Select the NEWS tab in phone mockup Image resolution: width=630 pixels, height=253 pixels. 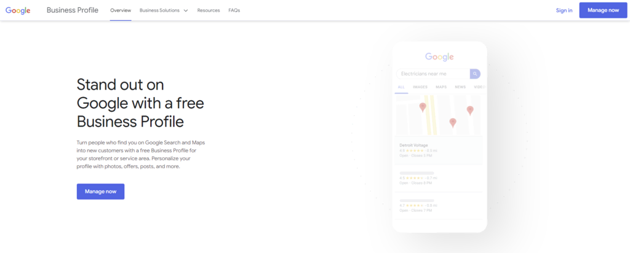[x=460, y=87]
